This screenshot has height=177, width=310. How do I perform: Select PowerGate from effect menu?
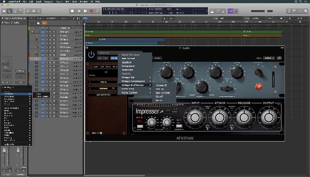135,70
